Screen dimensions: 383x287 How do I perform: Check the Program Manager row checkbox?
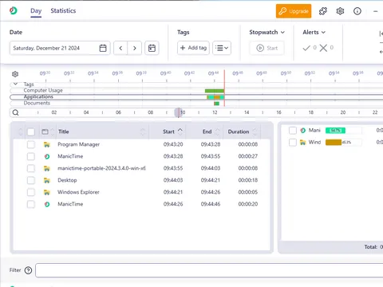coord(31,144)
